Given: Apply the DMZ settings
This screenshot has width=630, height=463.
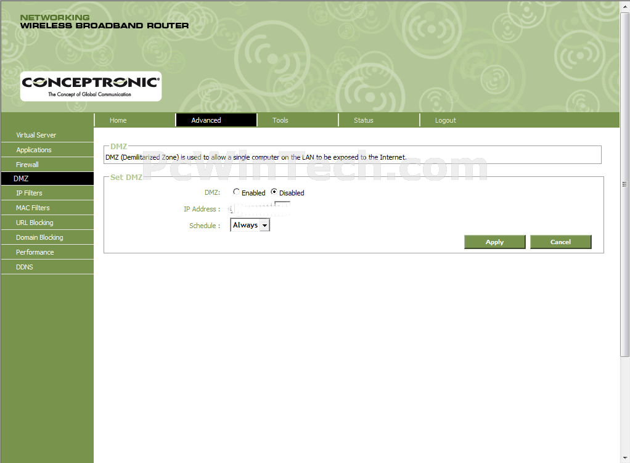Looking at the screenshot, I should click(x=494, y=242).
